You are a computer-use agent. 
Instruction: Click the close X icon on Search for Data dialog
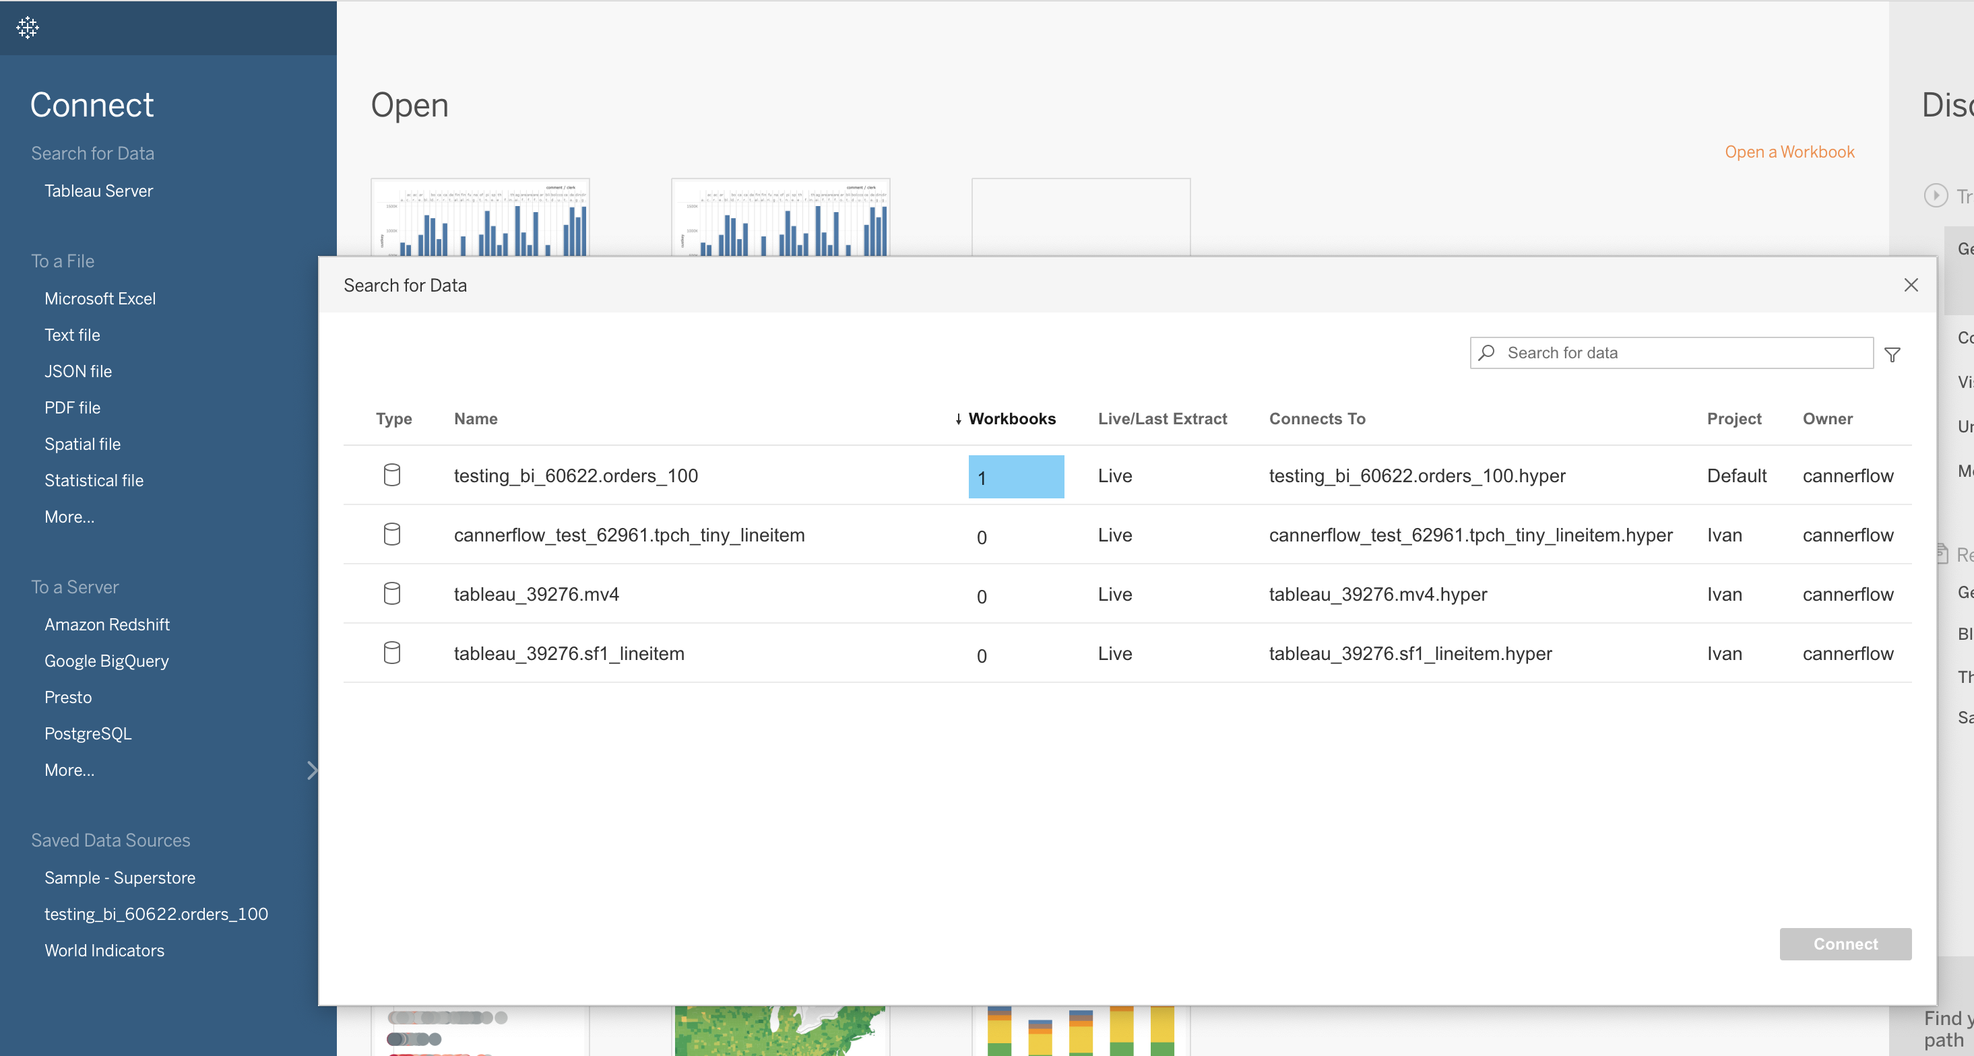1911,285
